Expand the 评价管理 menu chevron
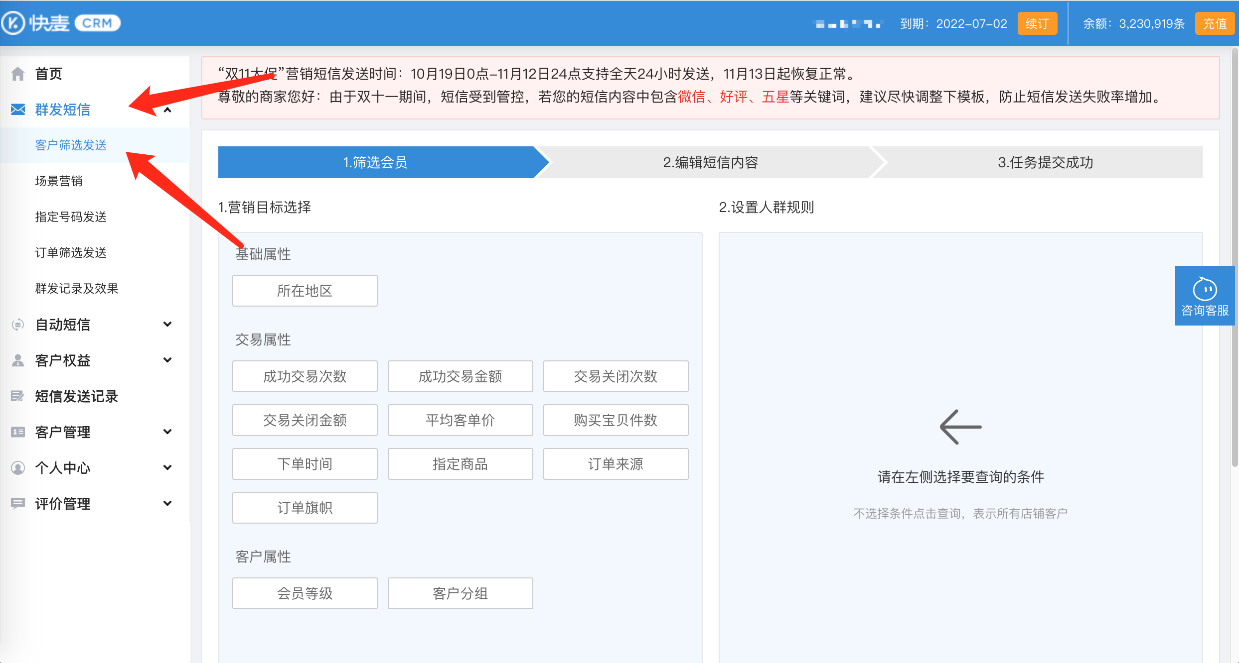Screen dimensions: 1239x663 167,504
